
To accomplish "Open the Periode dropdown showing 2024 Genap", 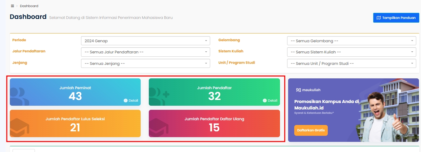I will [145, 41].
